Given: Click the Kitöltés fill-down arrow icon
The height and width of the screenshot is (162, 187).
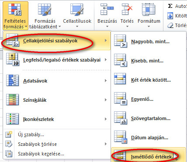Looking at the screenshot, I should point(170,16).
